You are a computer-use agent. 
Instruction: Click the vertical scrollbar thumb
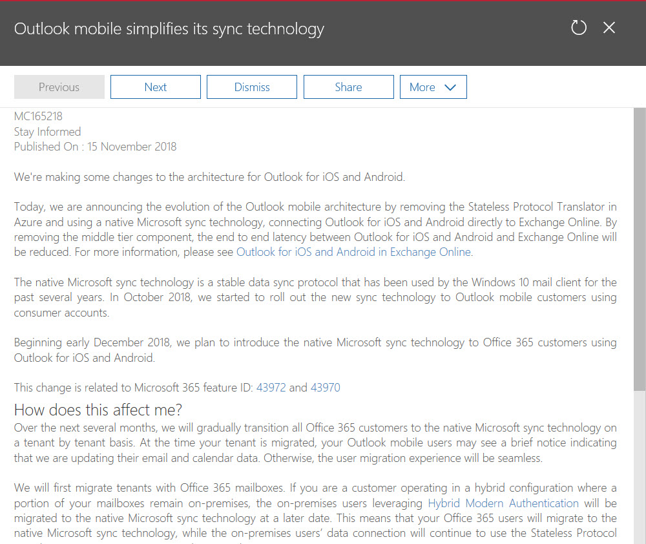tap(640, 249)
